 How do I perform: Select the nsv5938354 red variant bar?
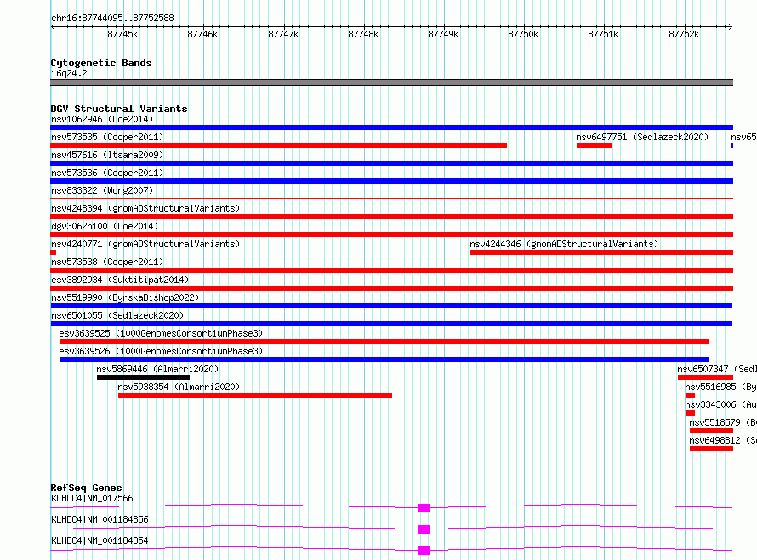(x=255, y=395)
